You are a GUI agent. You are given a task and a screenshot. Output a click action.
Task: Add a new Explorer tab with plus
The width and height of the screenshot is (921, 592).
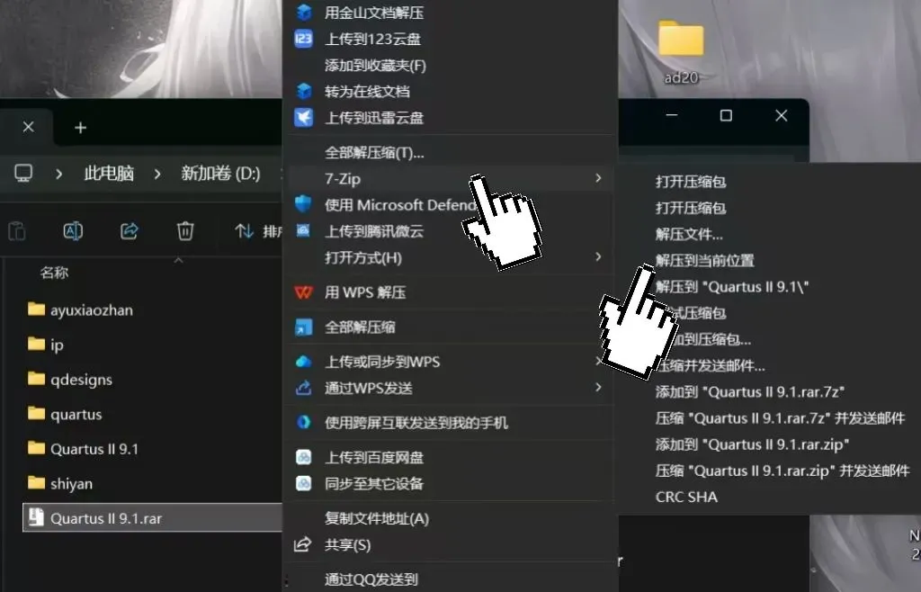point(80,128)
